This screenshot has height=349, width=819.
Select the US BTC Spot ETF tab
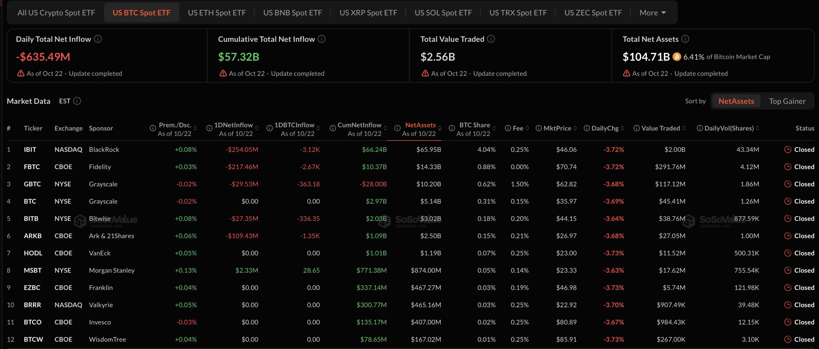(x=141, y=13)
